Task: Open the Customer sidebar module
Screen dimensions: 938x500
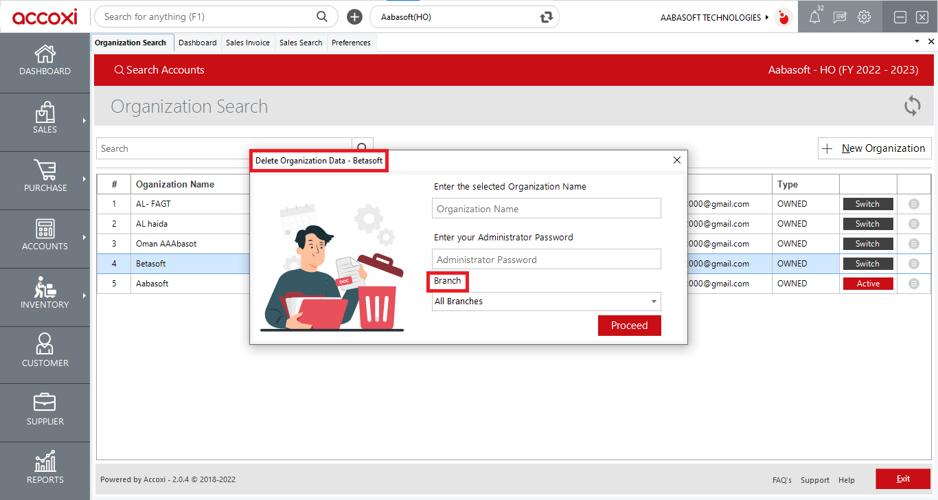Action: coord(45,353)
